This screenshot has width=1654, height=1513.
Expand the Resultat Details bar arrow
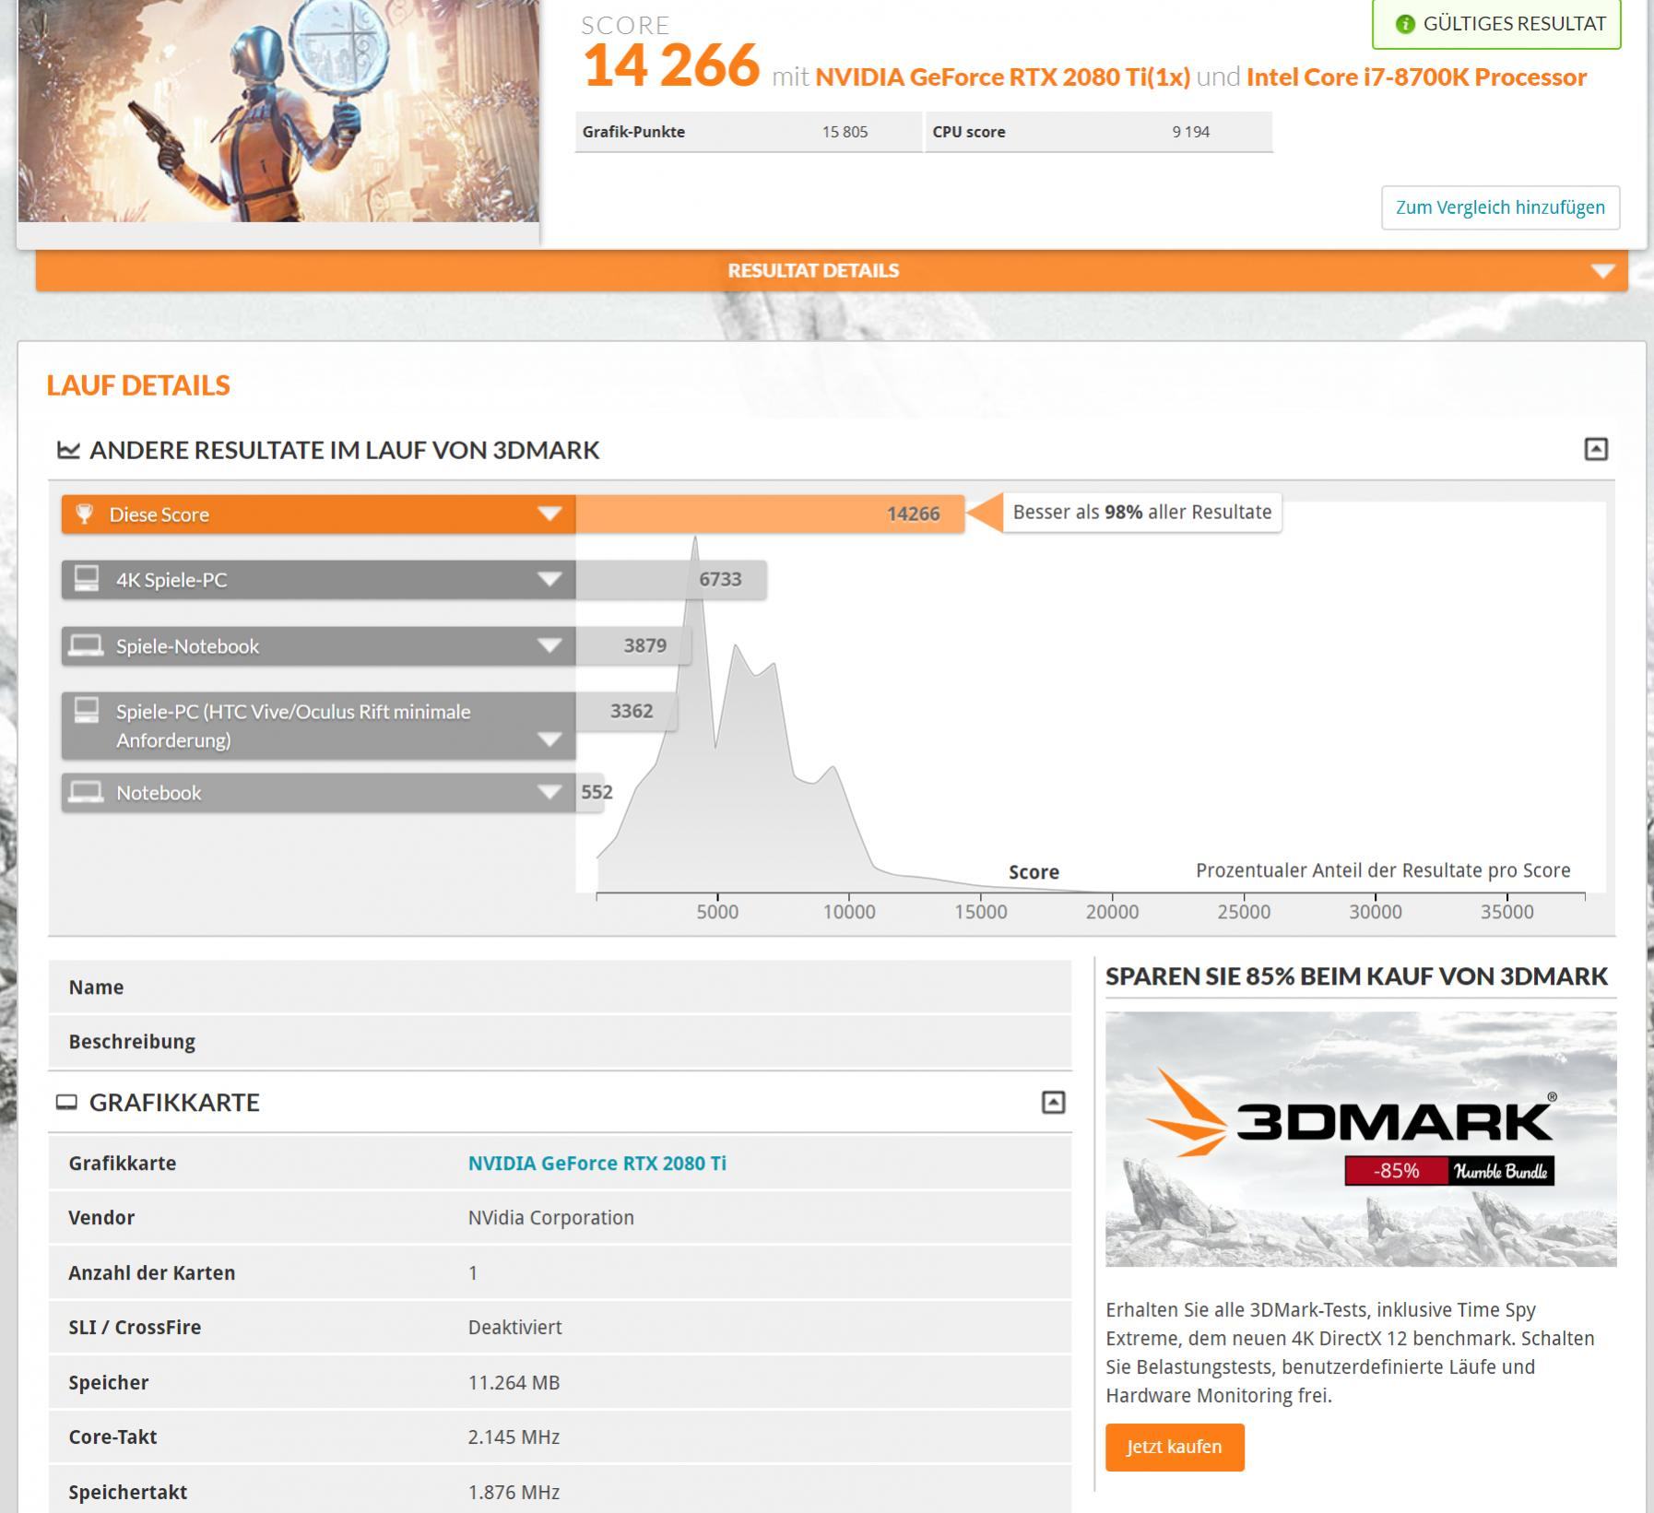(x=1602, y=271)
